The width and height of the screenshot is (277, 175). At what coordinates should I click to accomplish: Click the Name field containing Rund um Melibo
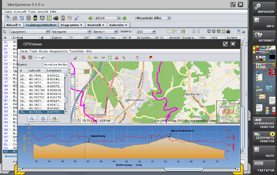[56, 64]
